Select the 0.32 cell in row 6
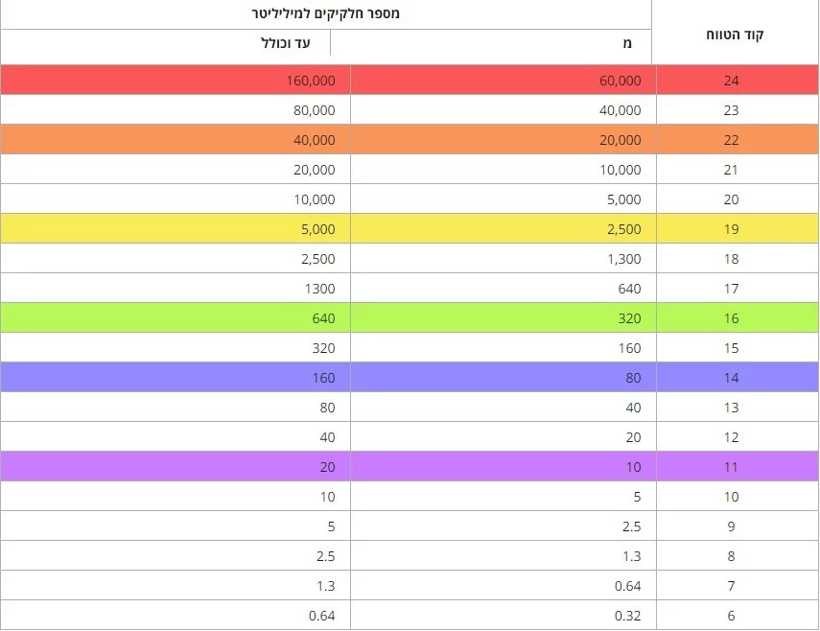This screenshot has width=820, height=631. pyautogui.click(x=504, y=616)
